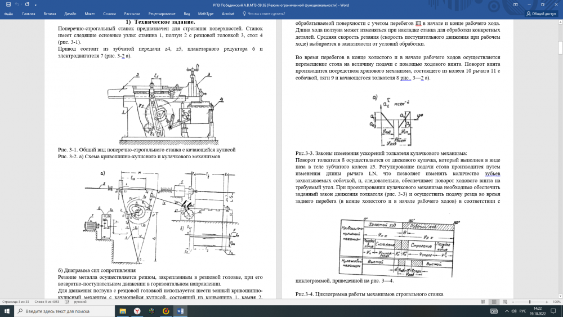Click the page count Страница 3 из 33
The width and height of the screenshot is (563, 317).
pos(15,302)
